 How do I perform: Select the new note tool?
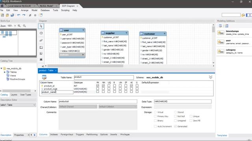(x=41, y=53)
